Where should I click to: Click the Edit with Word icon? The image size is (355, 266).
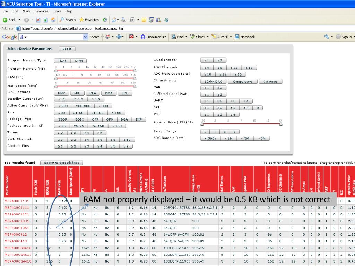click(x=132, y=20)
